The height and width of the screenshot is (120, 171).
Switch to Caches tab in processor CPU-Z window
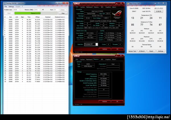[82, 7]
